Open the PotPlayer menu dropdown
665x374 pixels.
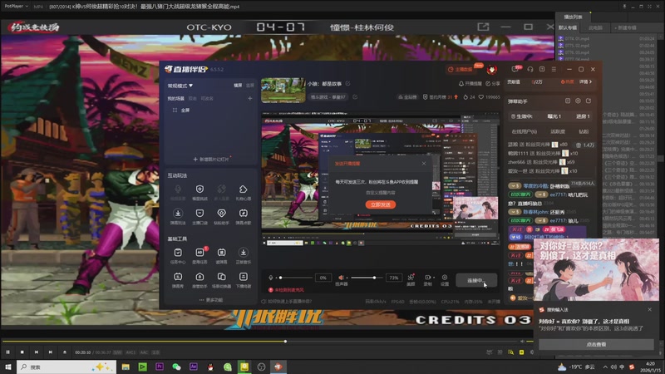(16, 7)
